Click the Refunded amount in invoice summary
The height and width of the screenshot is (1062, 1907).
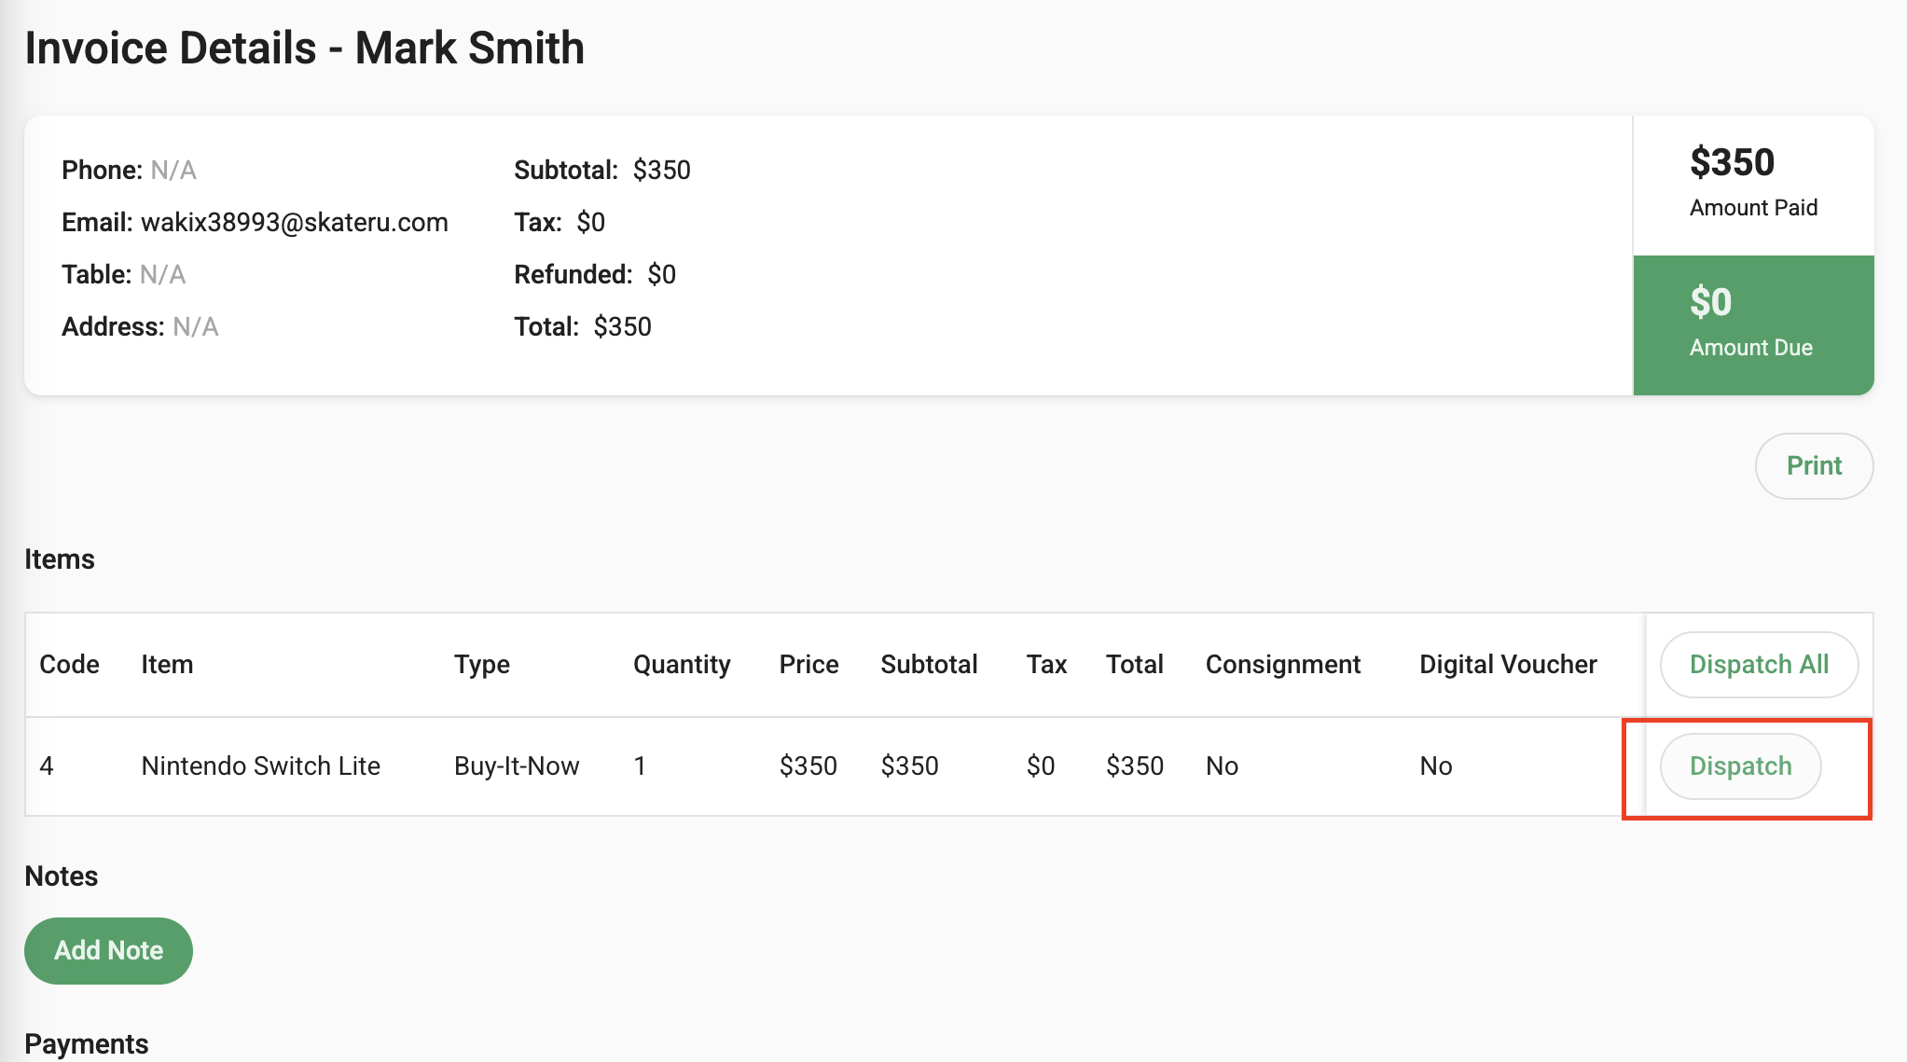[x=661, y=274]
